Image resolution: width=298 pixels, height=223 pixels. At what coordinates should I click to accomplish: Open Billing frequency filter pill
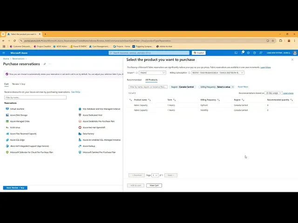coord(215,87)
